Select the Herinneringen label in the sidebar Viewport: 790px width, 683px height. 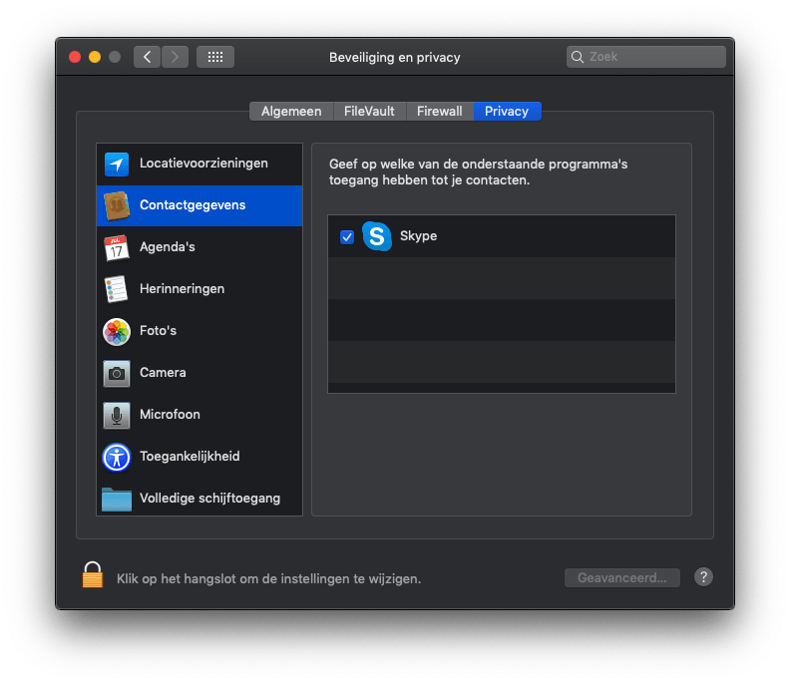click(182, 288)
